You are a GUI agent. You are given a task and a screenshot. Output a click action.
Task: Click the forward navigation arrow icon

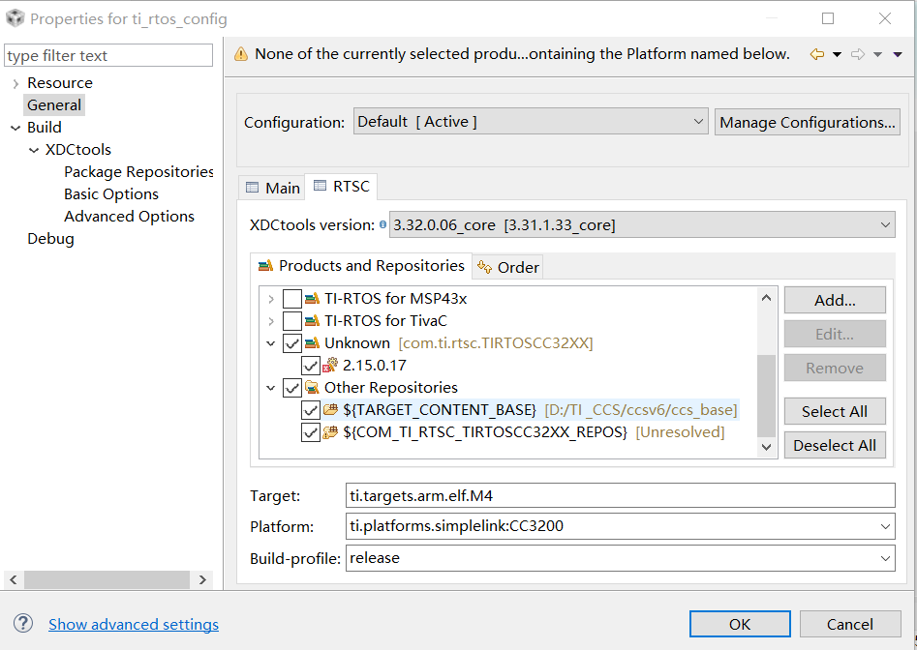858,55
